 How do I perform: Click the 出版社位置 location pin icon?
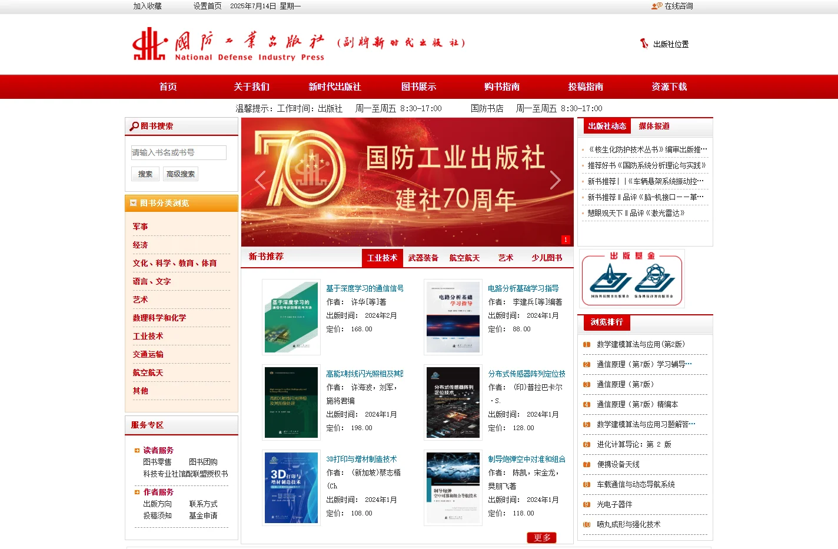[644, 44]
